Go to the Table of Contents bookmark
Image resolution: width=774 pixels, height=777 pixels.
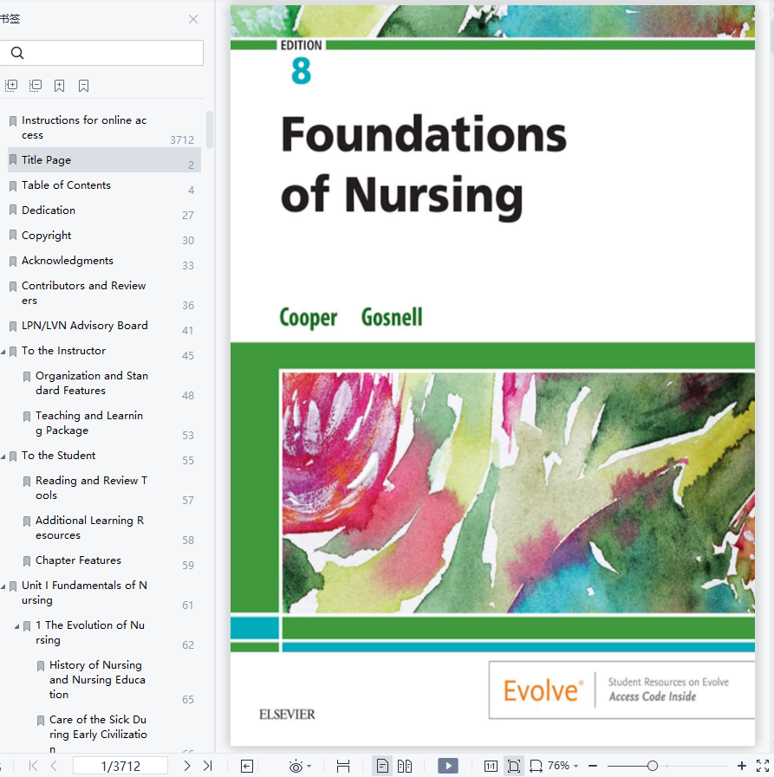66,185
